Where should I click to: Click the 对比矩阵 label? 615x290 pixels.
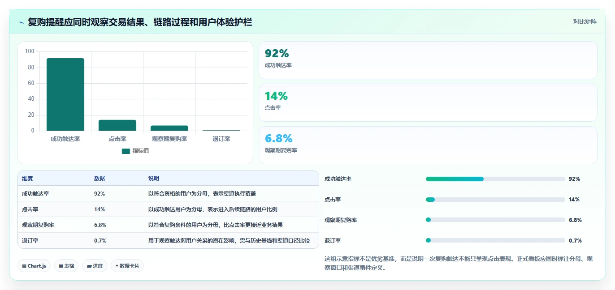tap(585, 21)
